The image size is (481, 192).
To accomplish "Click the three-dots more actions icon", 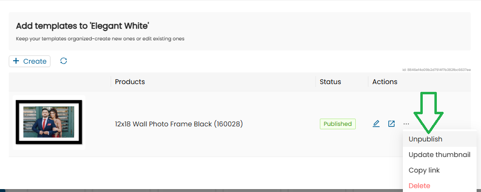I will tap(406, 124).
